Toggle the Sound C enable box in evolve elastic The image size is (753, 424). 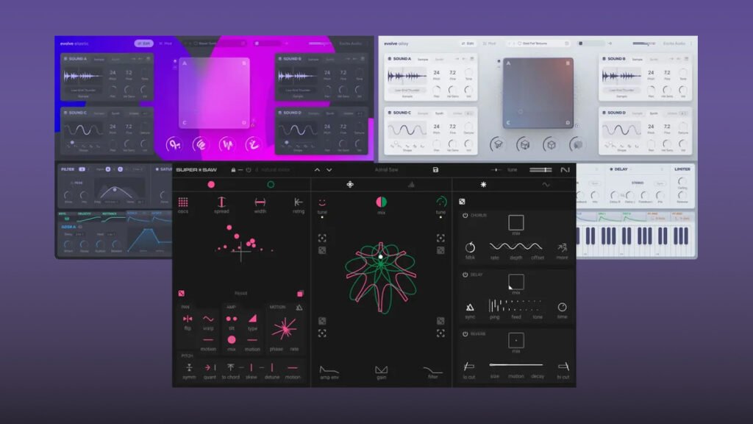click(x=65, y=113)
